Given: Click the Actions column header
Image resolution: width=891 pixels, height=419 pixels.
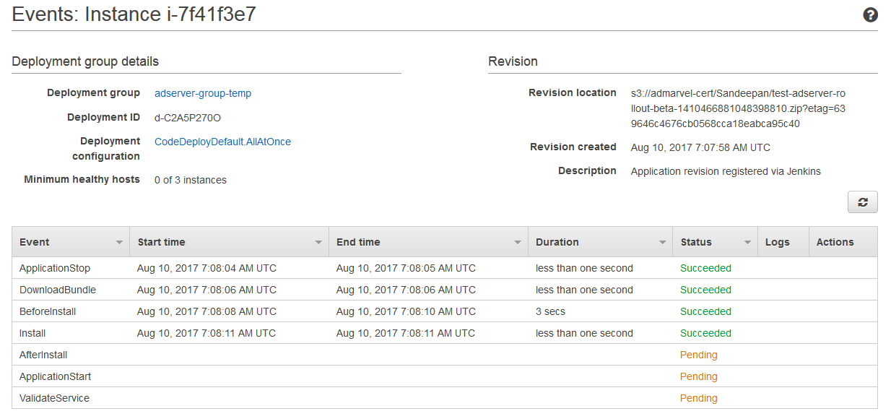Looking at the screenshot, I should pyautogui.click(x=835, y=242).
